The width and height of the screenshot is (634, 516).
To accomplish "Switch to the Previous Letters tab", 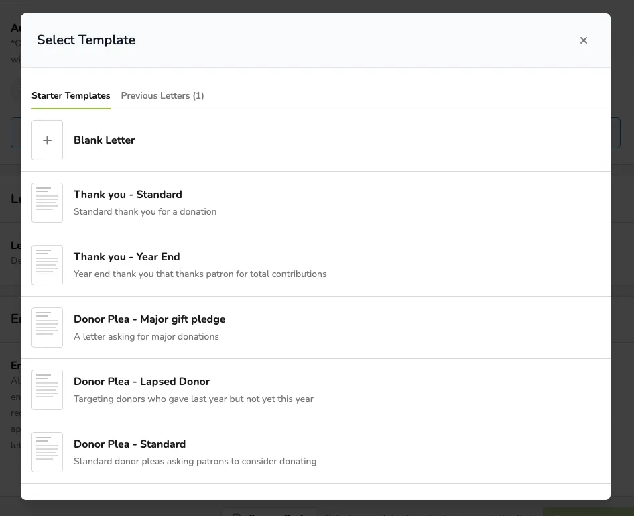I will click(x=163, y=95).
